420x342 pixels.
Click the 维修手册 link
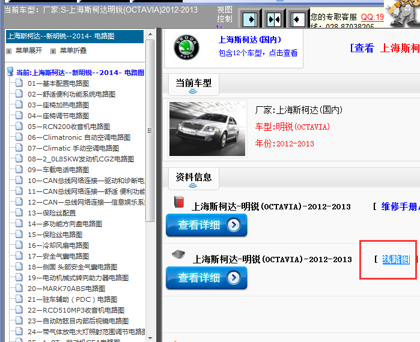point(400,206)
